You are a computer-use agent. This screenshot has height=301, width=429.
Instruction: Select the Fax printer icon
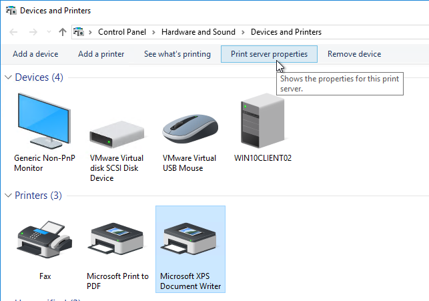click(45, 241)
